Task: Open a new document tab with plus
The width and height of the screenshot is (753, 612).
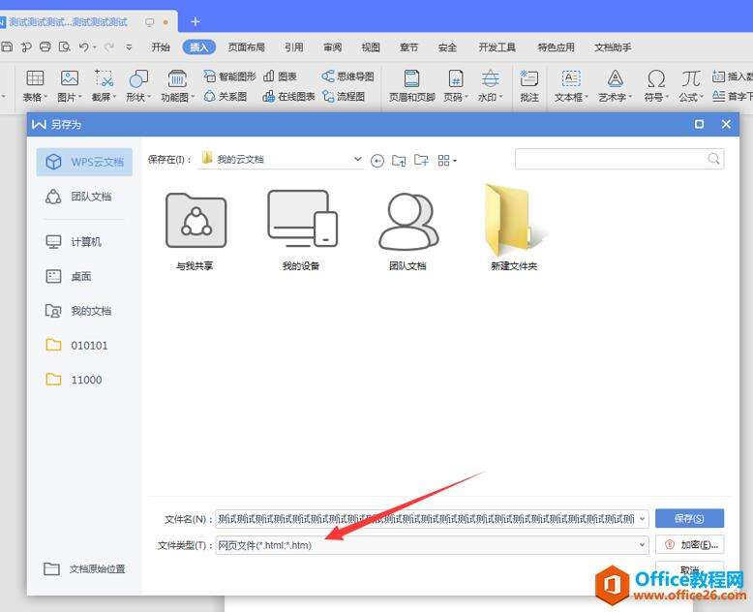Action: point(195,21)
